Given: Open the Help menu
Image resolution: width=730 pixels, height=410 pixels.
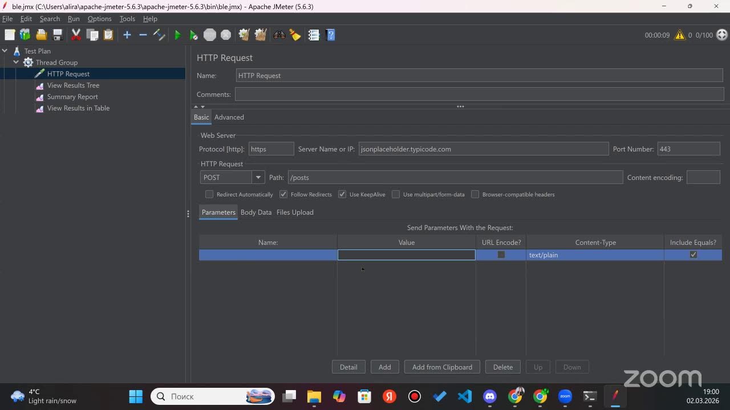Looking at the screenshot, I should [x=150, y=19].
